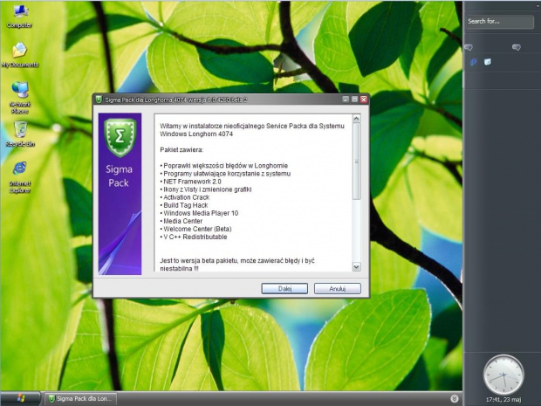Click the Windows Start button
Screen dimensions: 541x406
pos(20,398)
